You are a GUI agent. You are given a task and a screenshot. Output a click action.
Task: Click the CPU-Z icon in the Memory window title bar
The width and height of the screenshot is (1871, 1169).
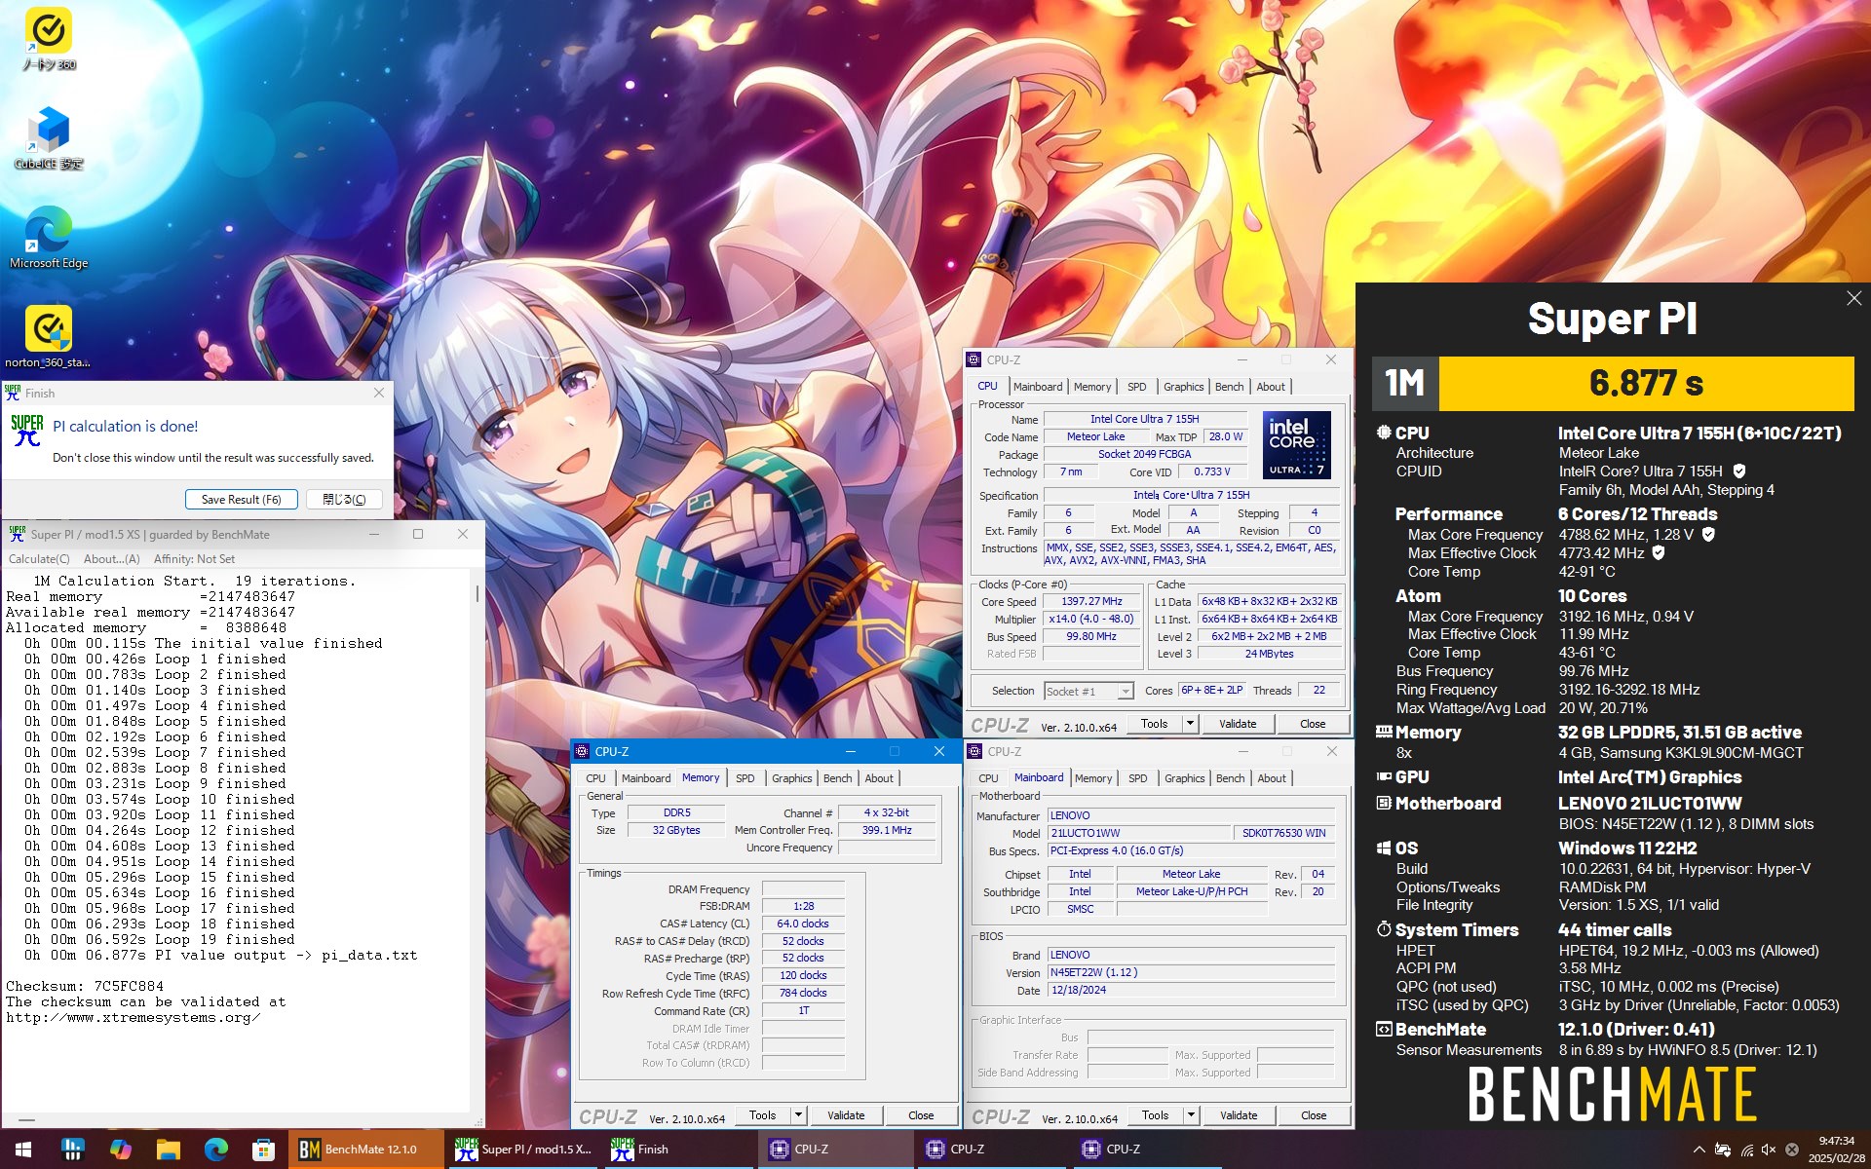point(582,751)
